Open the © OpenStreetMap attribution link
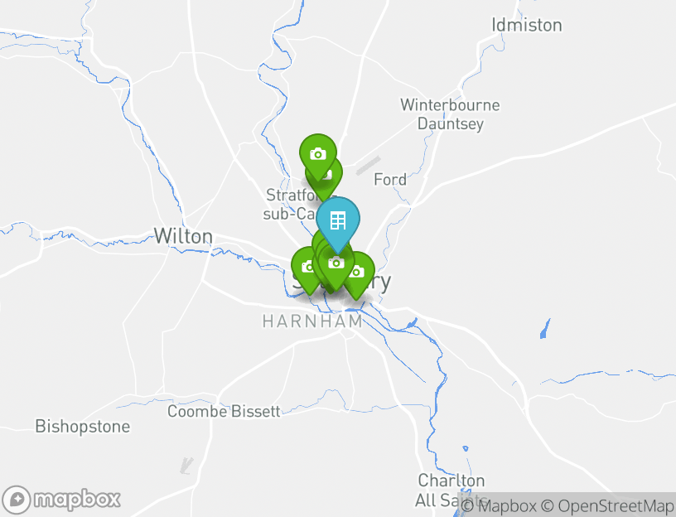This screenshot has height=517, width=676. (x=607, y=505)
